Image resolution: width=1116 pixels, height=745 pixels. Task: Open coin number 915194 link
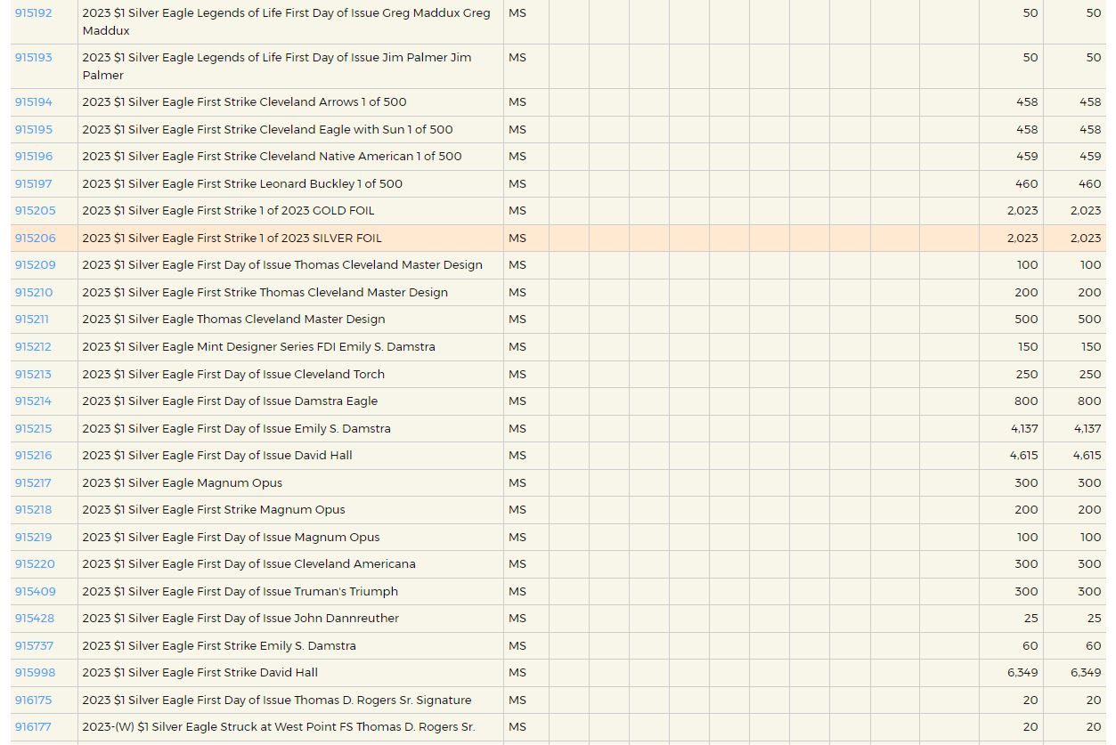point(33,102)
